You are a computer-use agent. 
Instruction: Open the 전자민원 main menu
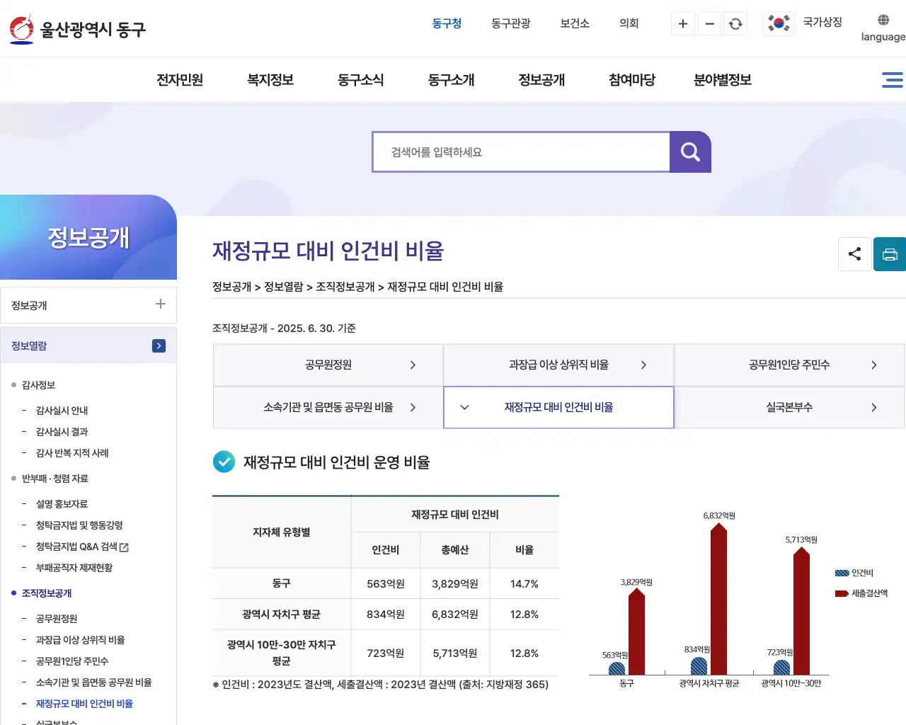180,80
